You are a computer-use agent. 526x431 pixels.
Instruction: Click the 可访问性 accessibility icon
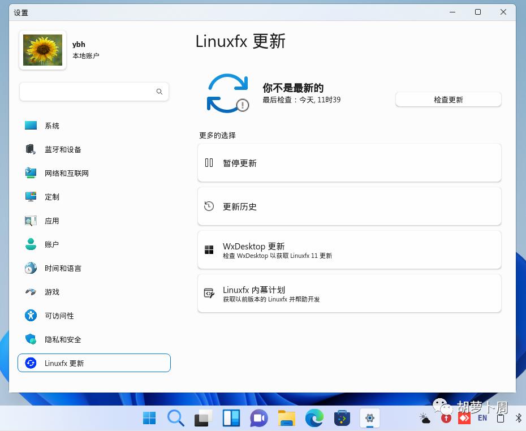pyautogui.click(x=31, y=316)
